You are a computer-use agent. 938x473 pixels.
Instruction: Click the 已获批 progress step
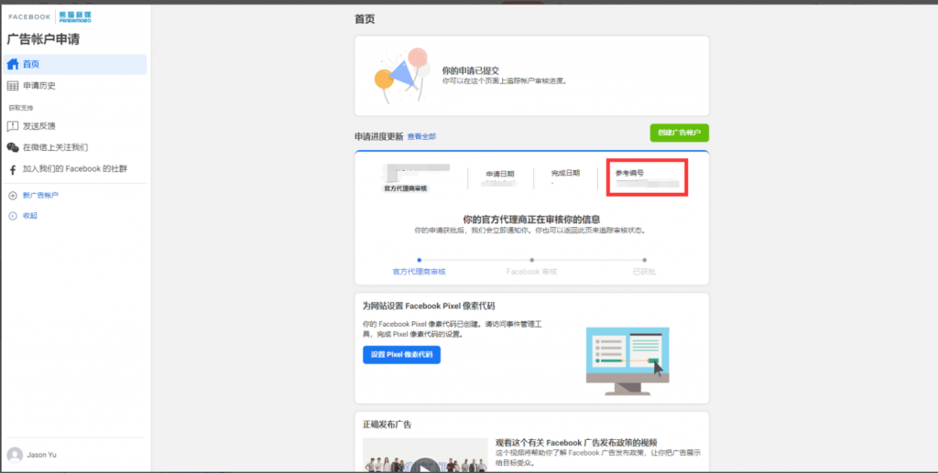(x=644, y=272)
